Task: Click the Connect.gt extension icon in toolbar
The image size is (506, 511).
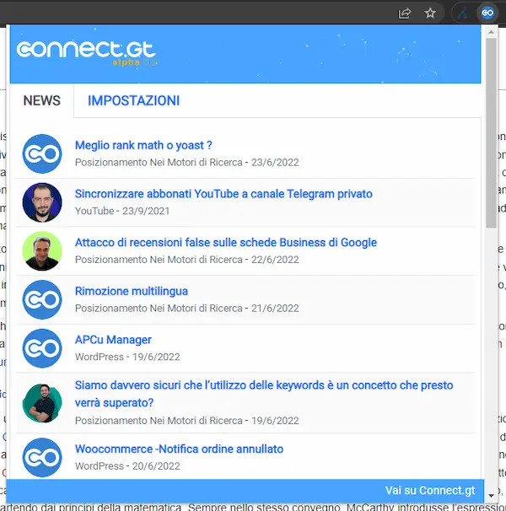Action: click(487, 13)
